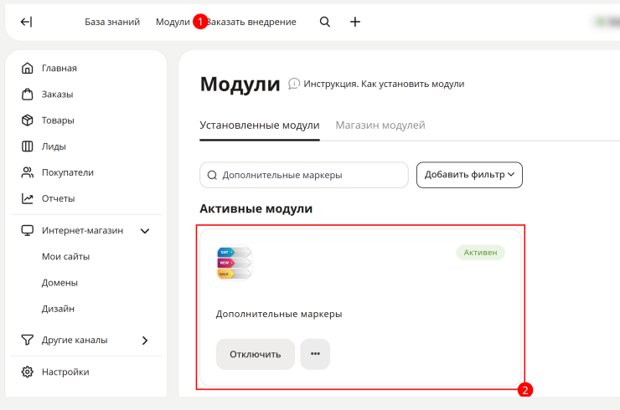Viewport: 620px width, 410px height.
Task: Collapse the Интернет-магазин section chevron
Action: point(145,231)
